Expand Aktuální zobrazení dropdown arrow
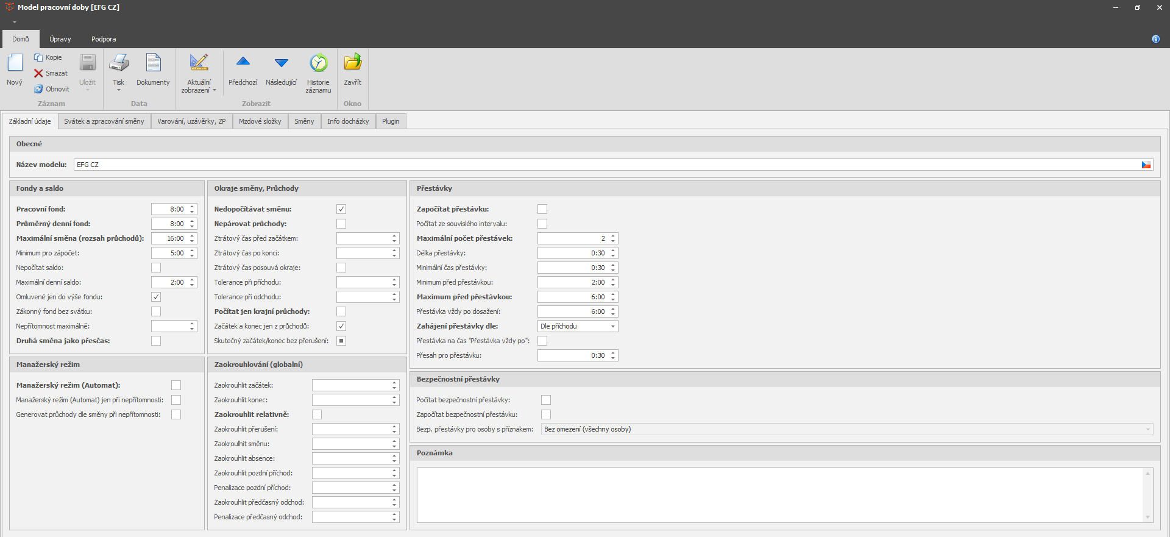 pyautogui.click(x=214, y=90)
